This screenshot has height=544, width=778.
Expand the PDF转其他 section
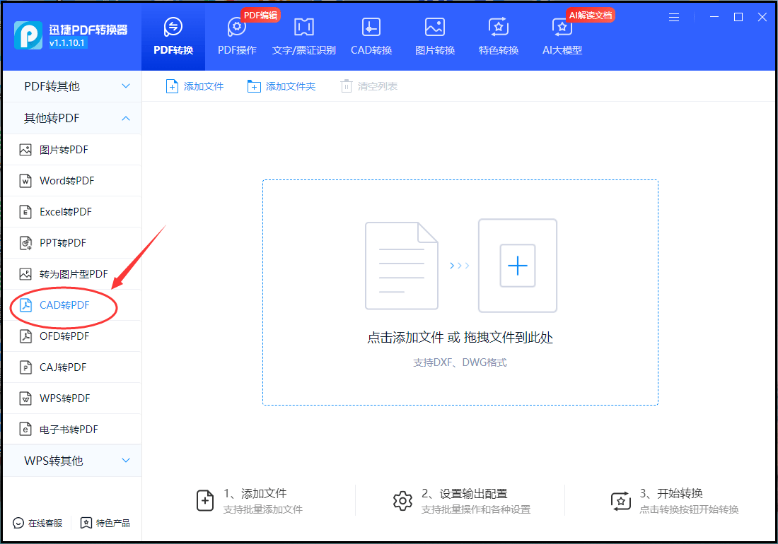[72, 86]
